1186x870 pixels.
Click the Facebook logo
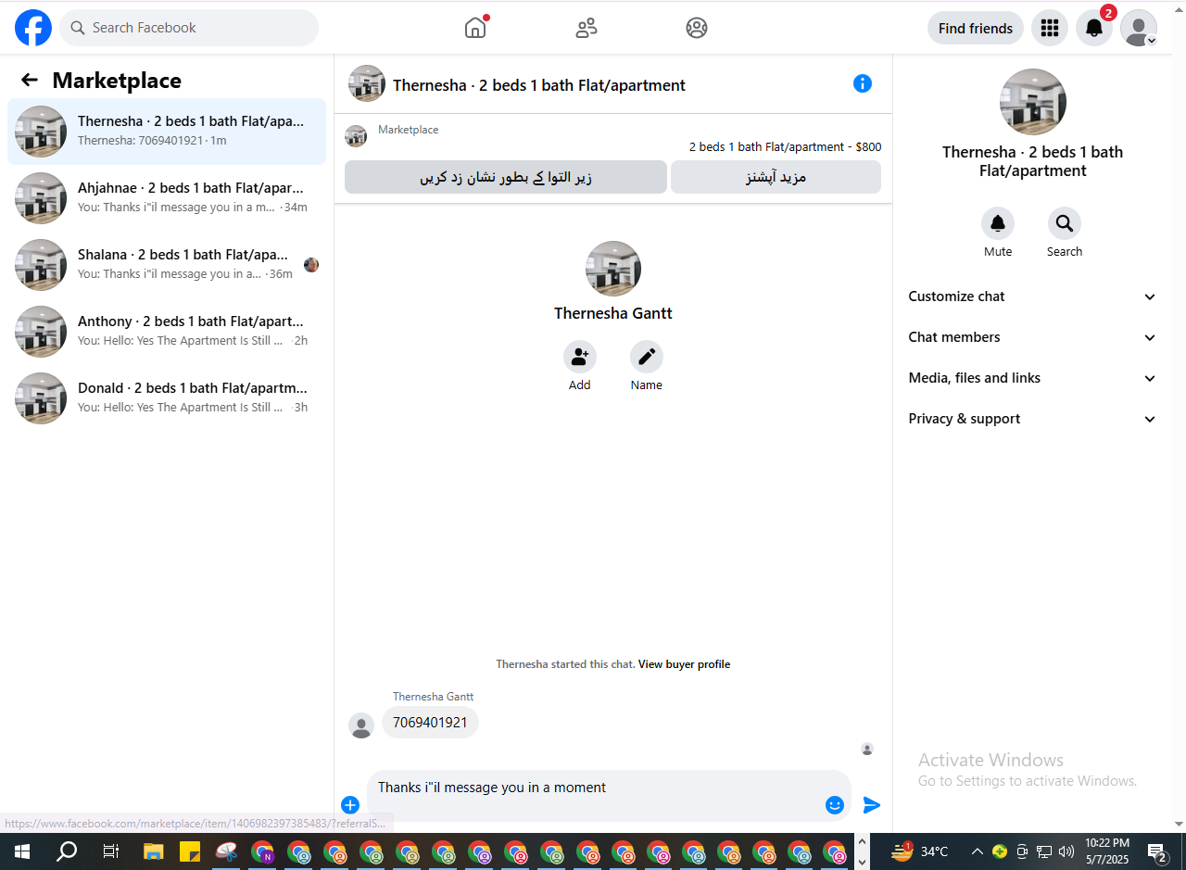pyautogui.click(x=33, y=28)
